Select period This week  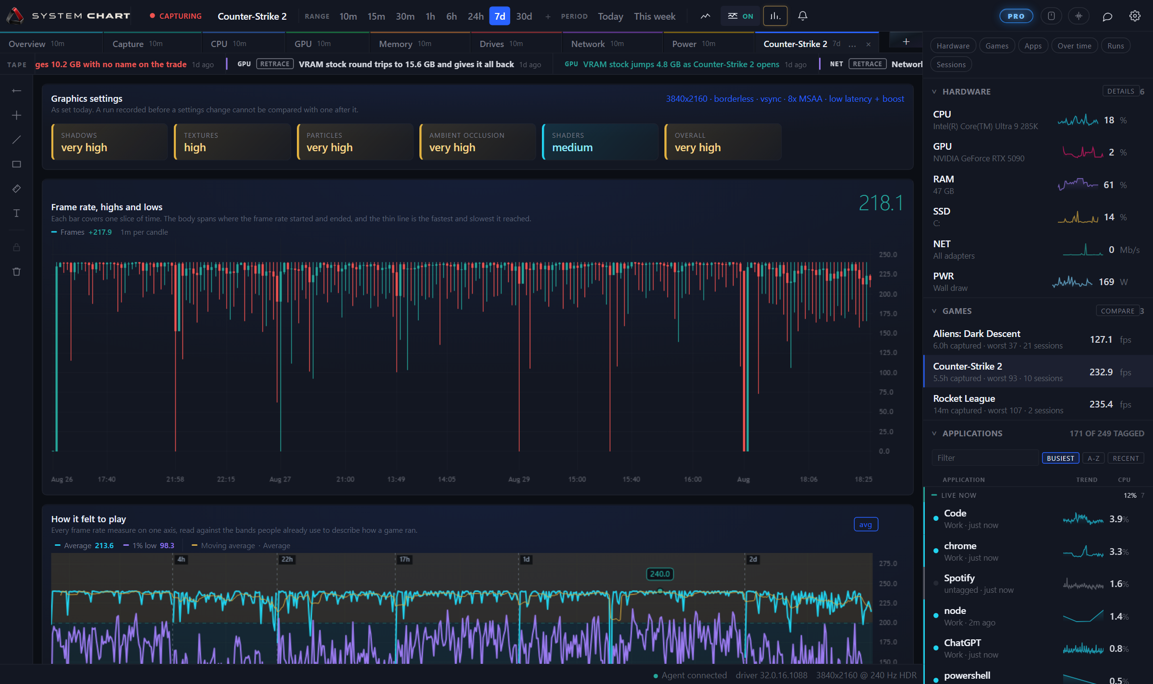654,16
